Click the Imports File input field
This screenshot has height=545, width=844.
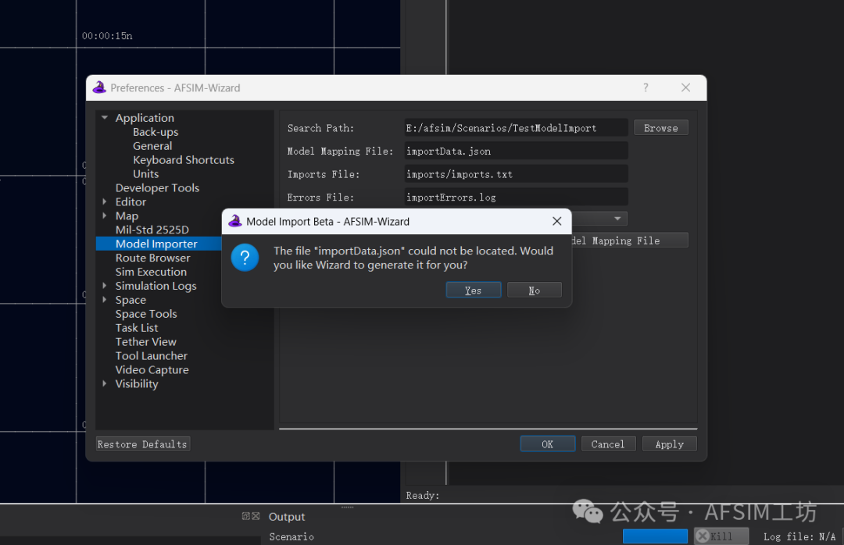coord(516,174)
